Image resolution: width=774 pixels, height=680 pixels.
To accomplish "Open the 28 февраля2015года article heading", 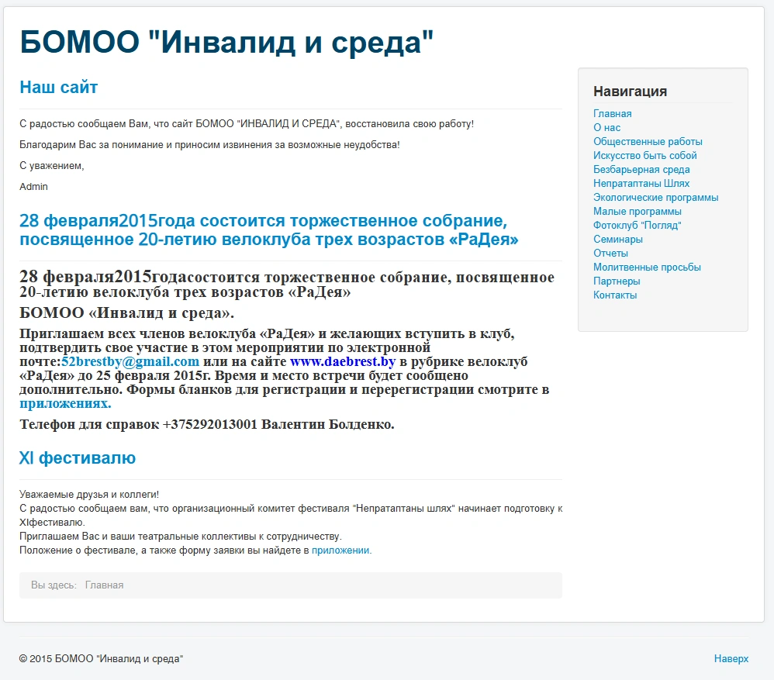I will (269, 230).
